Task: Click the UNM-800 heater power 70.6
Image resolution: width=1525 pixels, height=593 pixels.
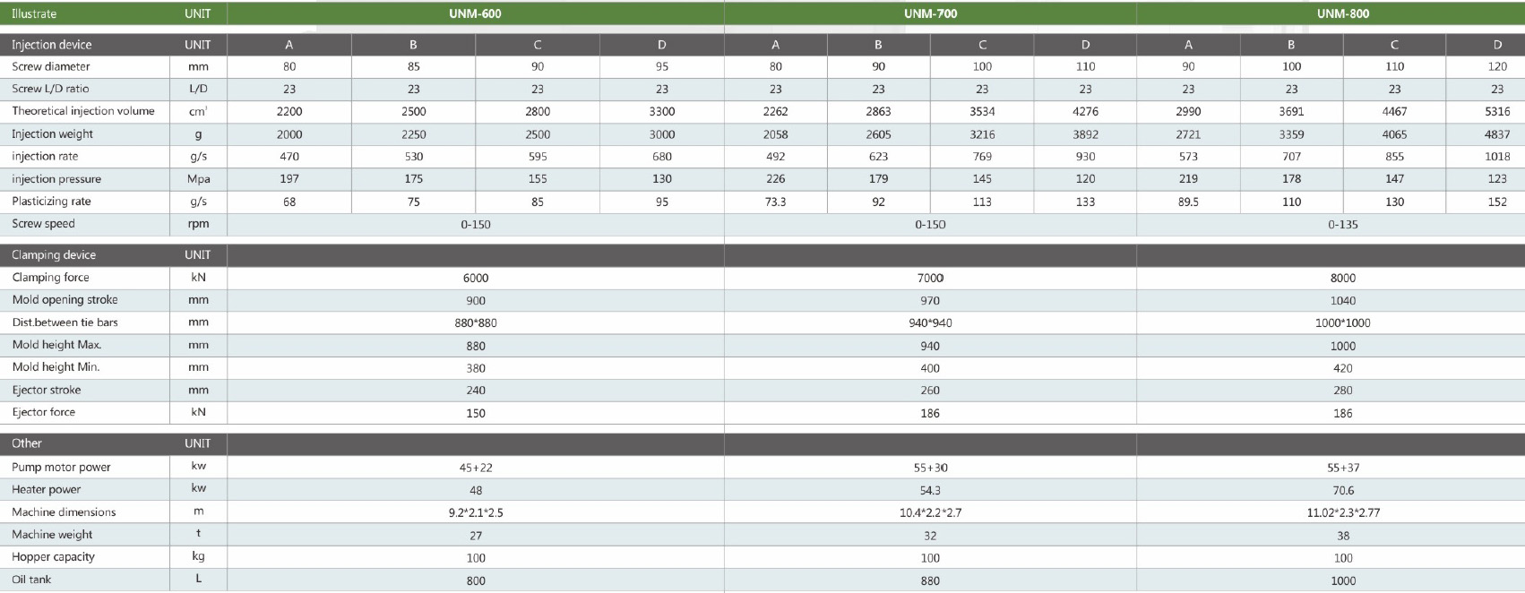Action: pyautogui.click(x=1342, y=490)
